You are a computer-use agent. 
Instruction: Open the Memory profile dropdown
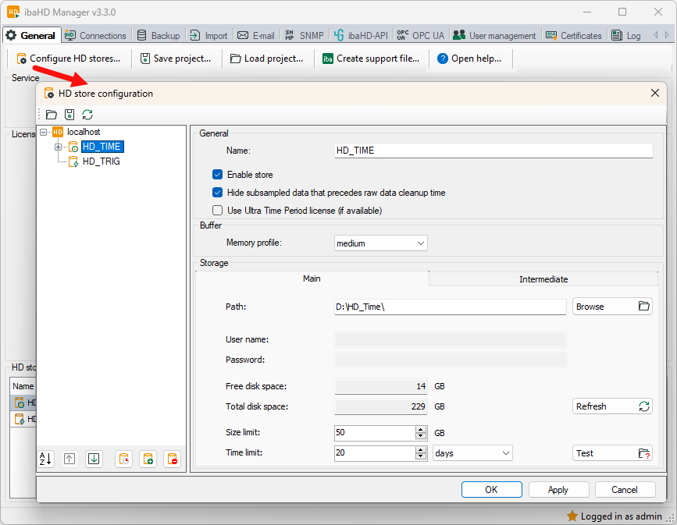coord(381,243)
